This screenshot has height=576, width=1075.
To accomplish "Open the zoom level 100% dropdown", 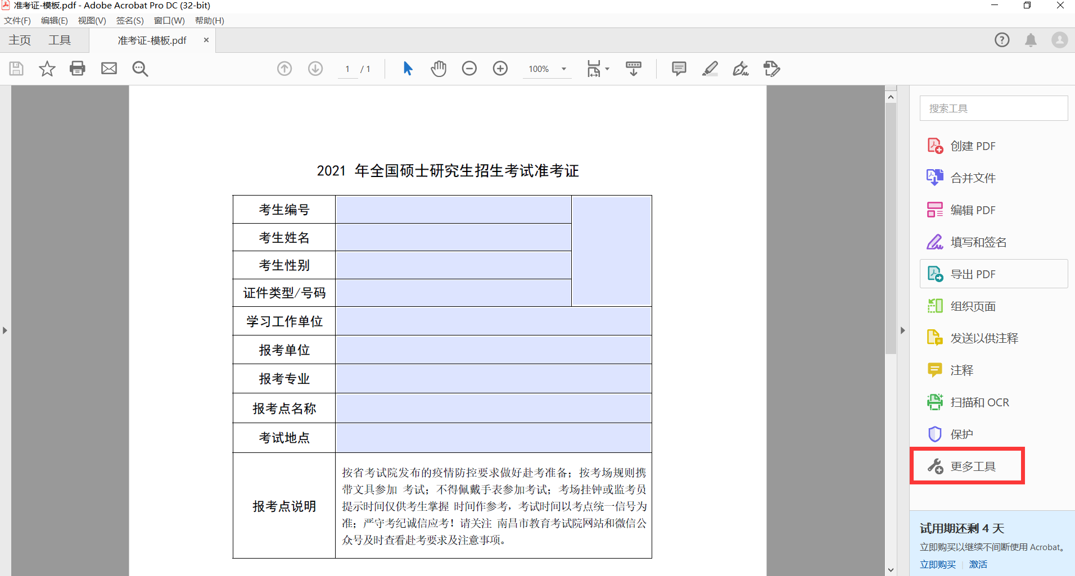I will click(546, 69).
